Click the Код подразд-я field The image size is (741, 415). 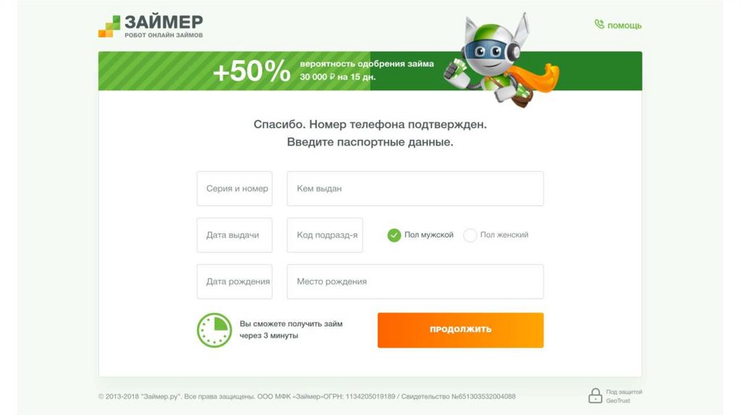pos(325,235)
